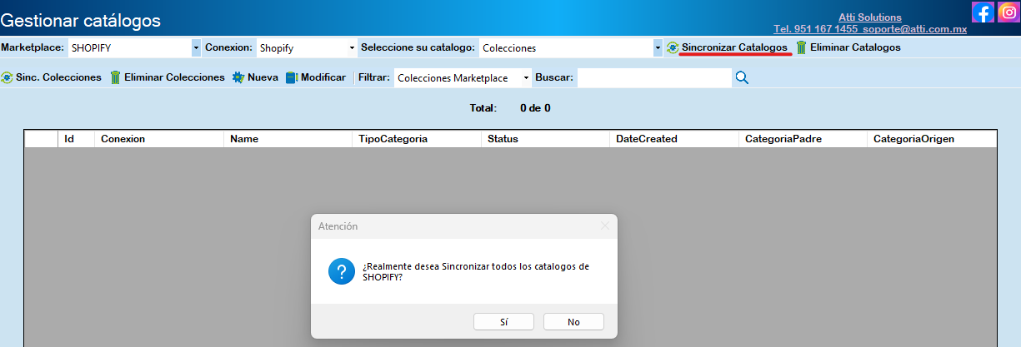Click the DateCreated column header

coord(646,139)
